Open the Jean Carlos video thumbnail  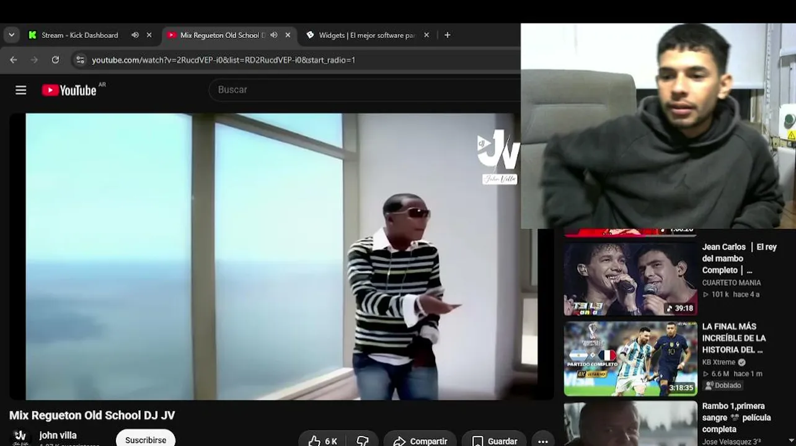point(630,279)
